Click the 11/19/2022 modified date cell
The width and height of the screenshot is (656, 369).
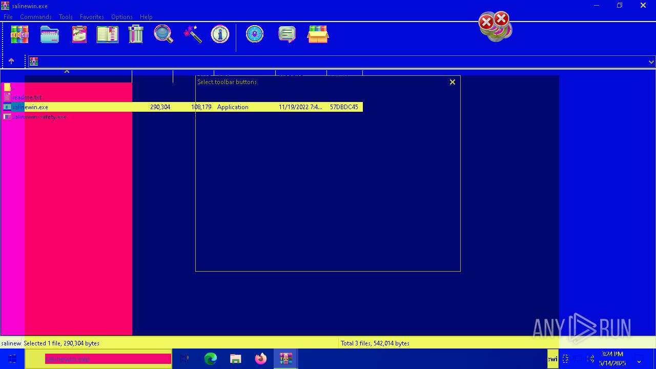click(x=300, y=107)
